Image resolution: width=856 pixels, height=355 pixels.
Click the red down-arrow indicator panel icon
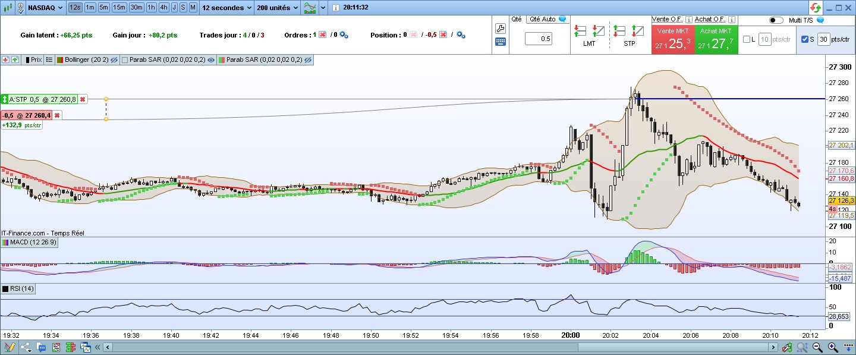pos(5,60)
